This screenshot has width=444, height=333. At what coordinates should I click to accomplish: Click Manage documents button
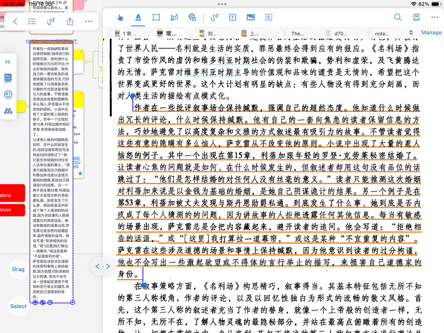(431, 33)
